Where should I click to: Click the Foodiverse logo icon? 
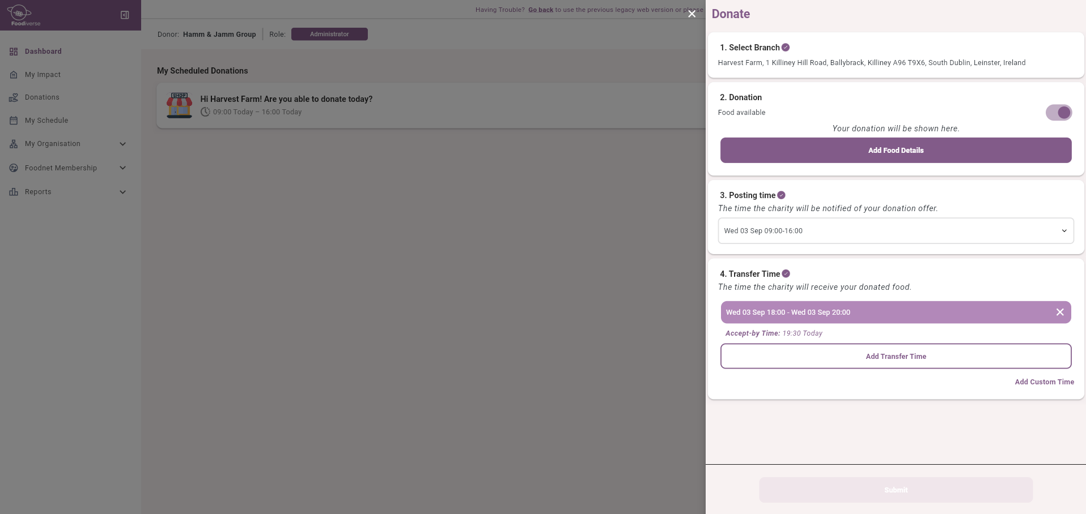coord(19,14)
